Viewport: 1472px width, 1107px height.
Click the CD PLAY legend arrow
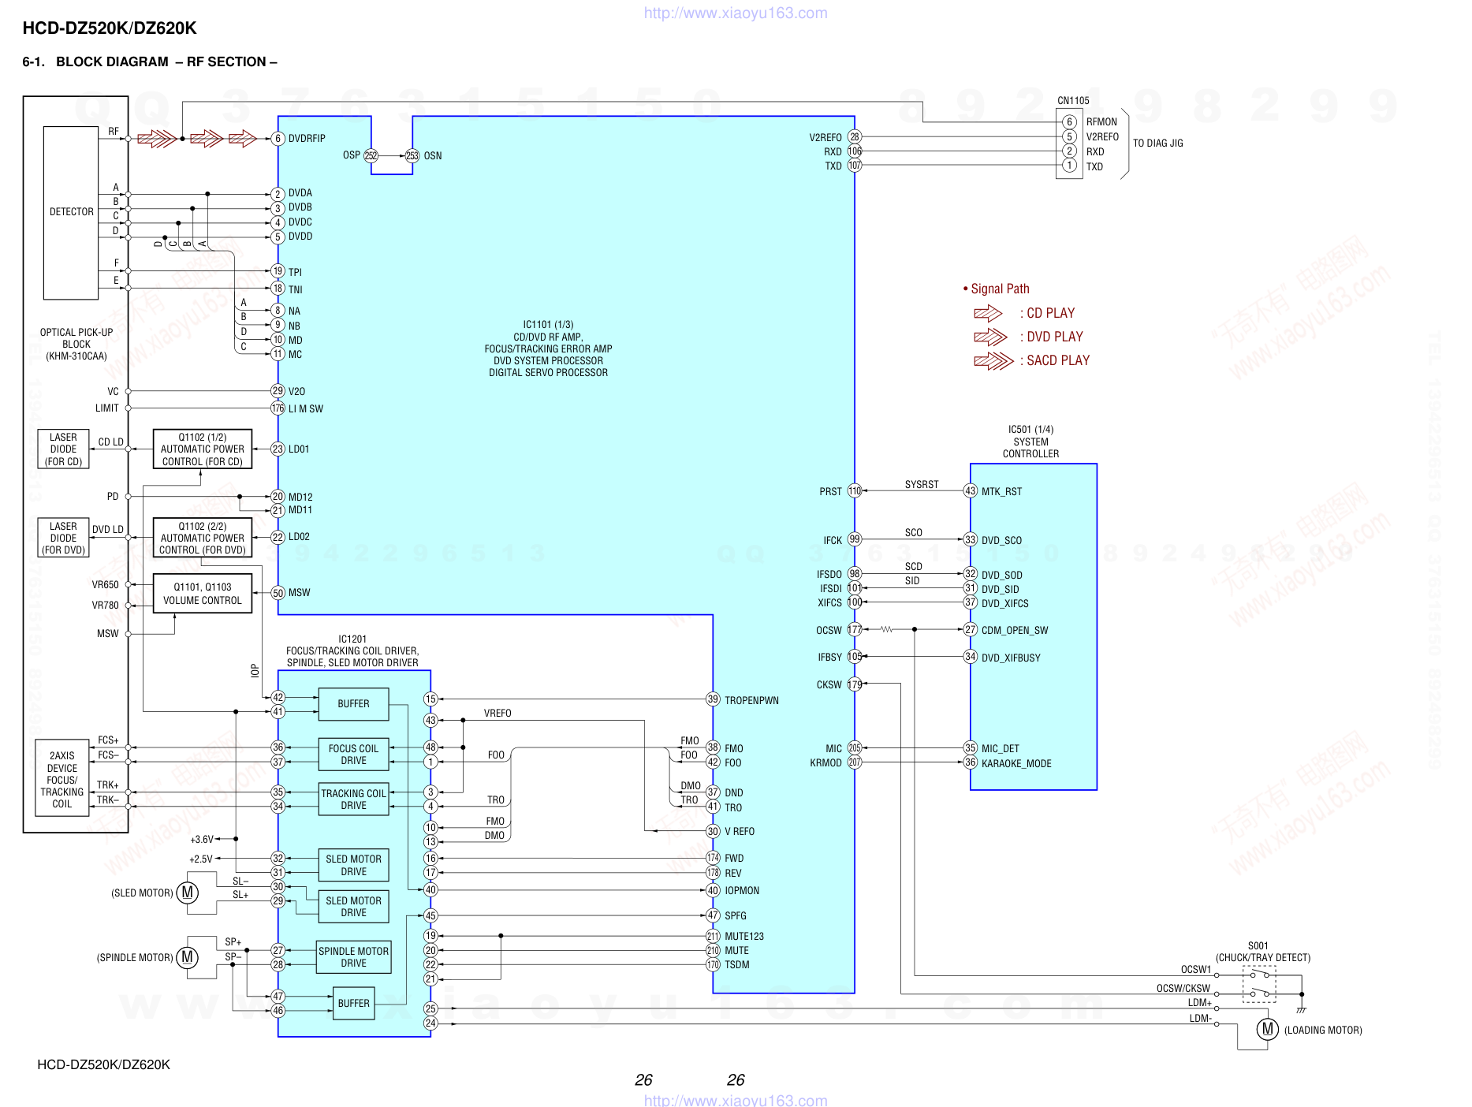[987, 313]
